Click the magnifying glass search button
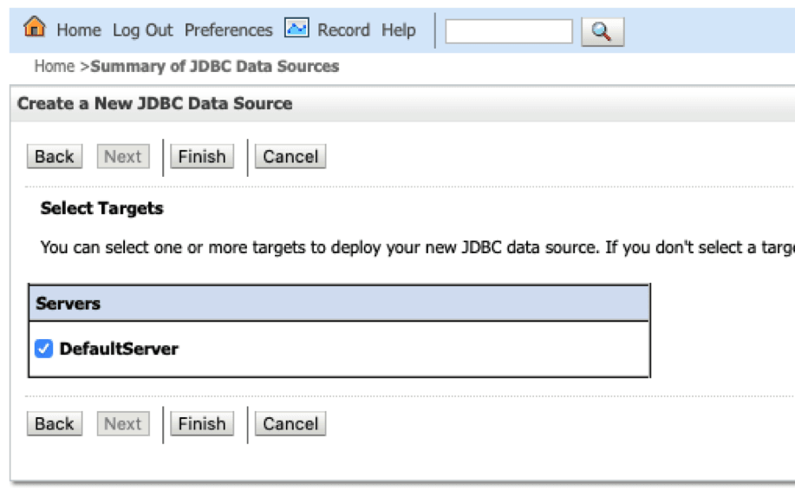This screenshot has height=497, width=795. 603,31
